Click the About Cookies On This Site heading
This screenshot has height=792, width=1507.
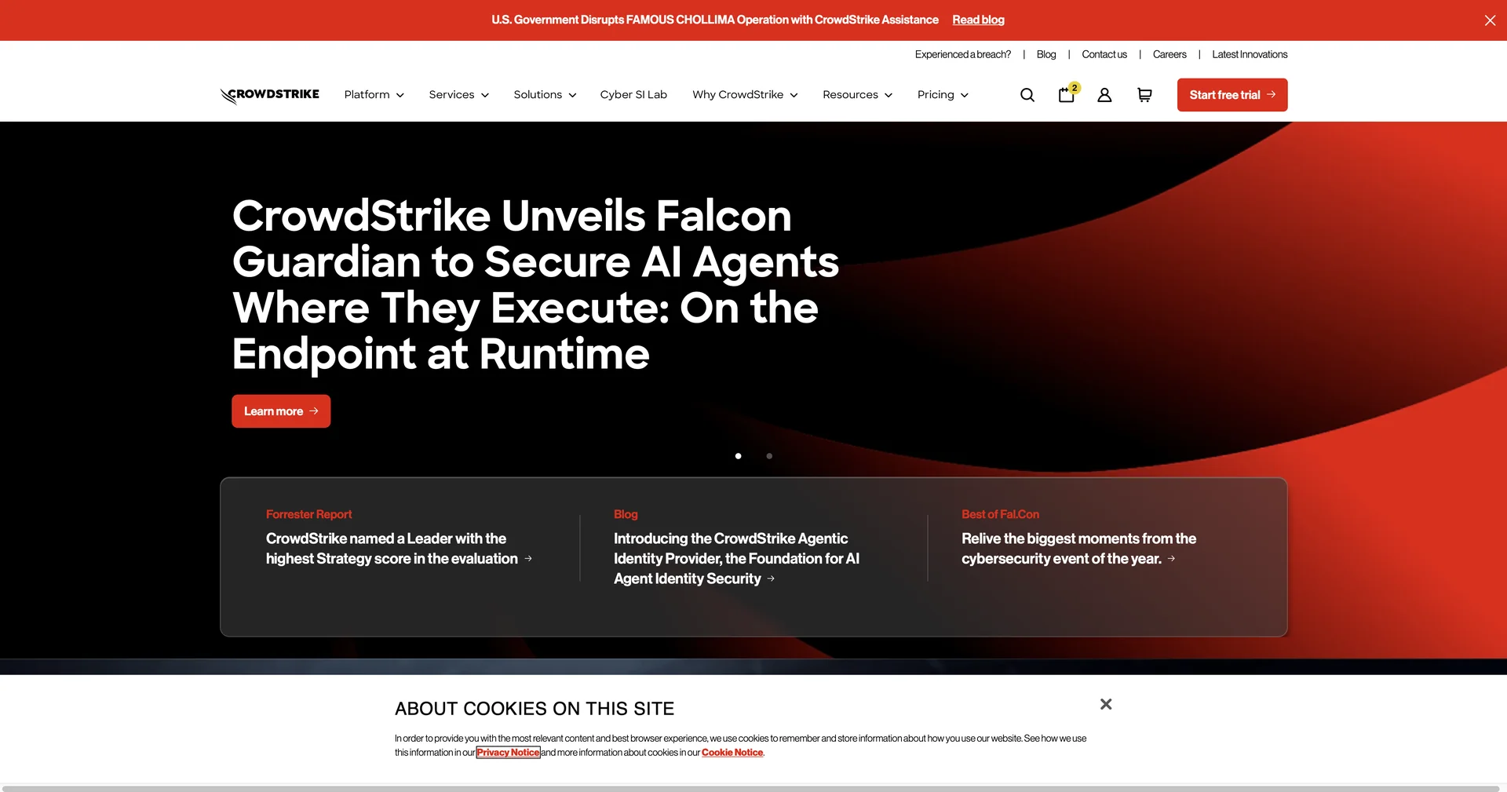pyautogui.click(x=535, y=709)
